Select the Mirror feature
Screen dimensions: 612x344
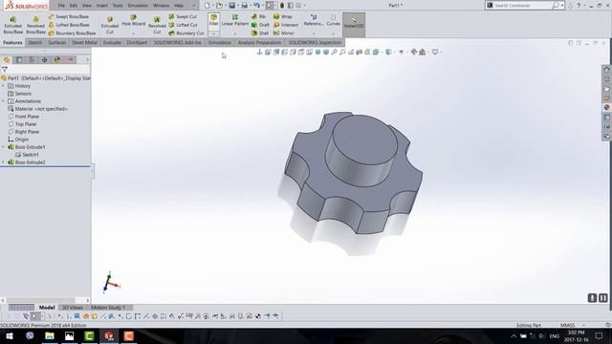[x=284, y=33]
